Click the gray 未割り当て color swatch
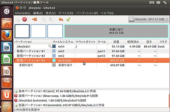 54,65
